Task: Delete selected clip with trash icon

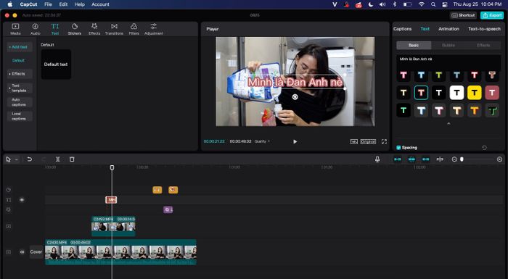Action: [x=72, y=159]
